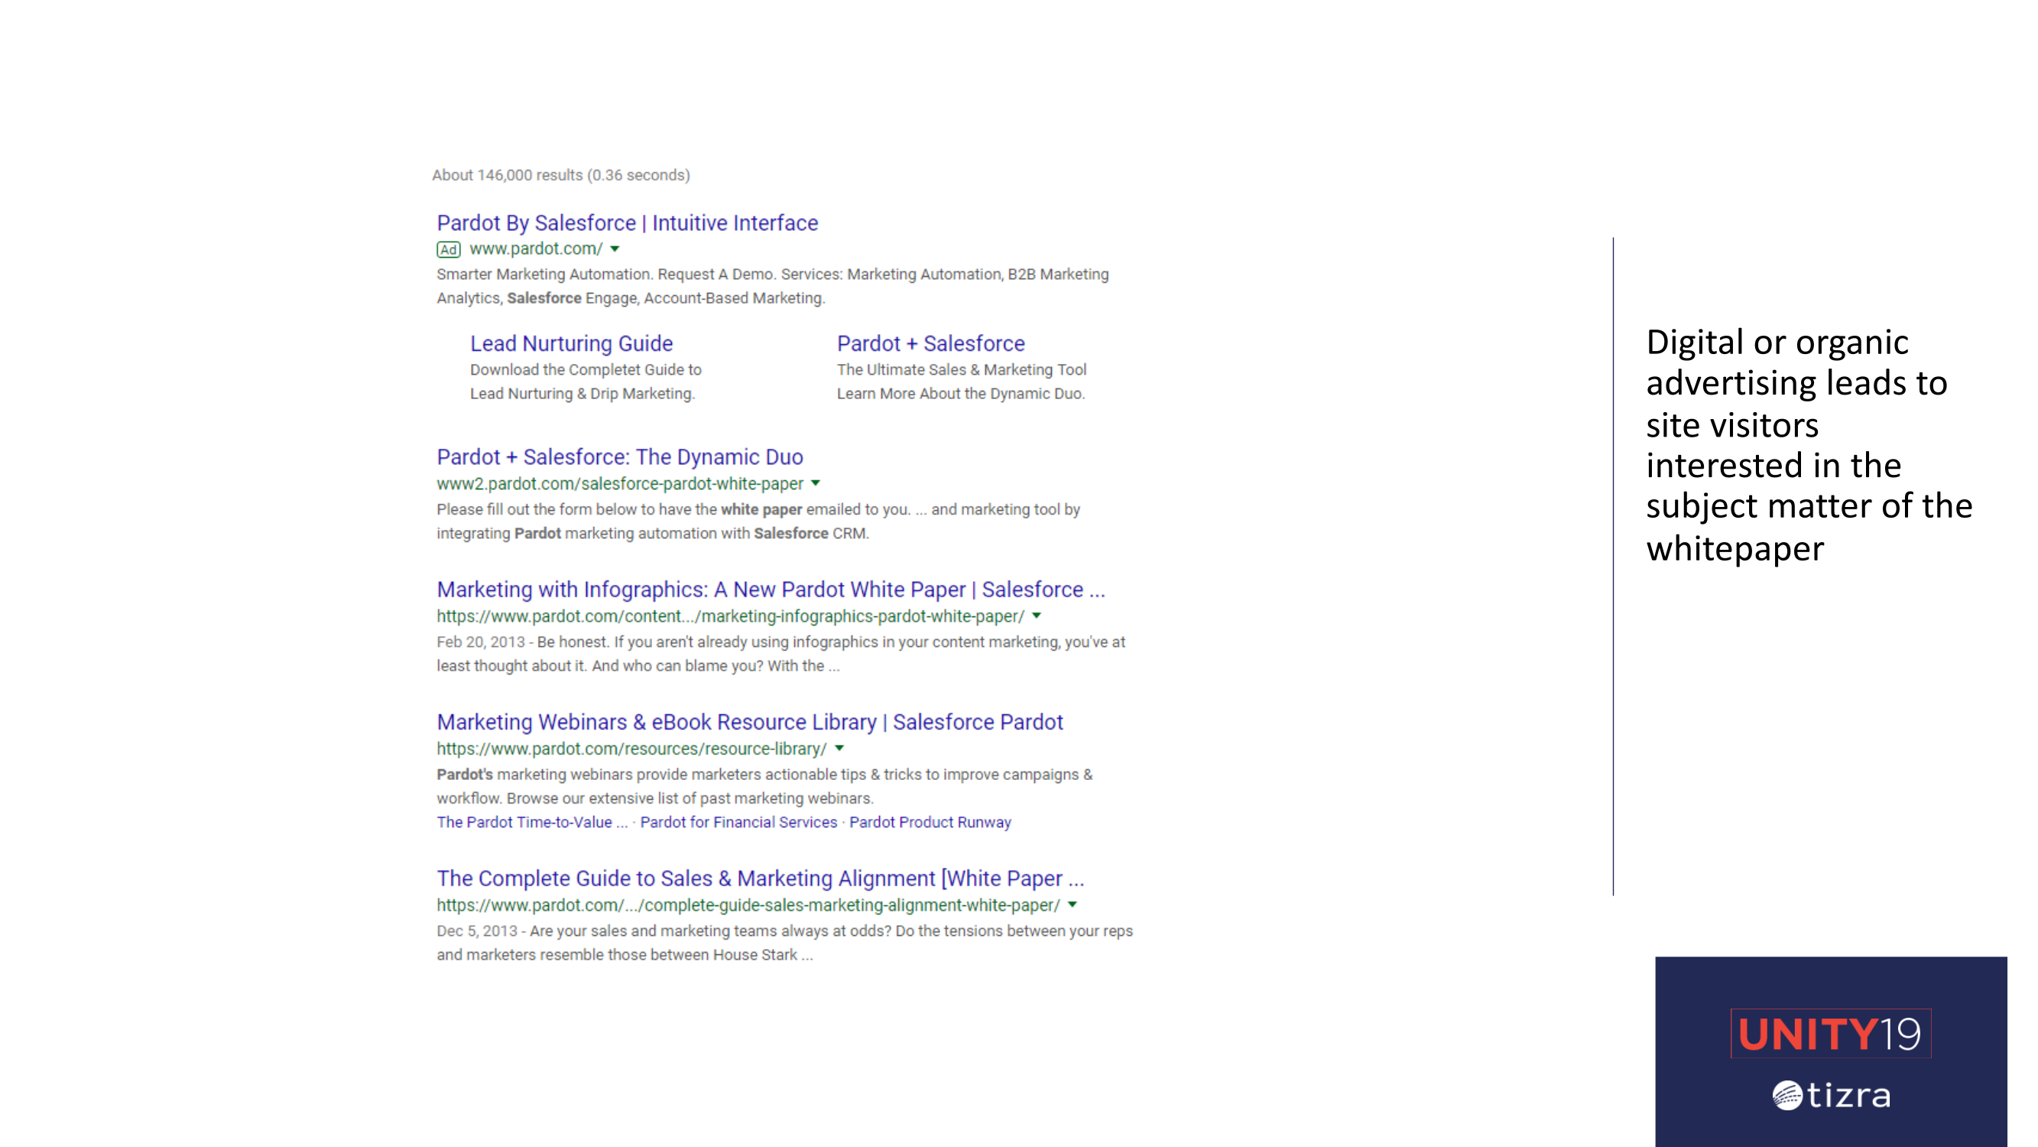Open Pardot for Financial Services sublink
This screenshot has height=1147, width=2038.
click(738, 823)
